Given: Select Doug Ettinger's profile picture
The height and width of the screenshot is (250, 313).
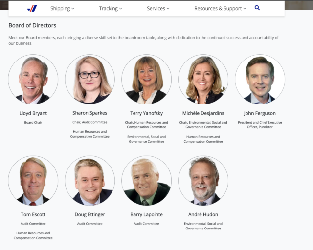Looking at the screenshot, I should tap(90, 181).
